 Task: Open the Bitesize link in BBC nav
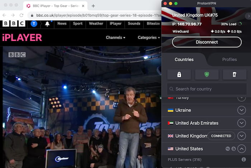[153, 23]
